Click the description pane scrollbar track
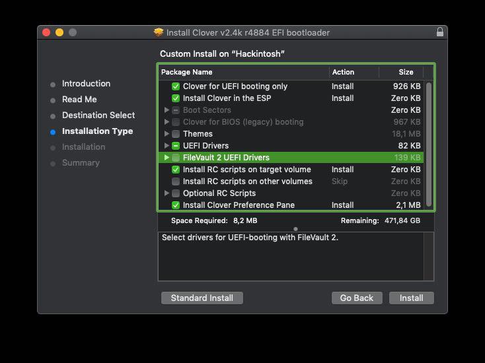 click(429, 257)
